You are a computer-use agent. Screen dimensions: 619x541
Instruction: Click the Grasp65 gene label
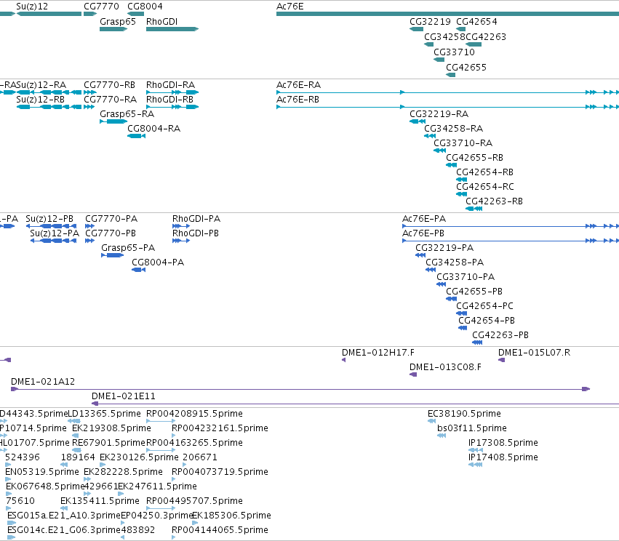click(118, 22)
